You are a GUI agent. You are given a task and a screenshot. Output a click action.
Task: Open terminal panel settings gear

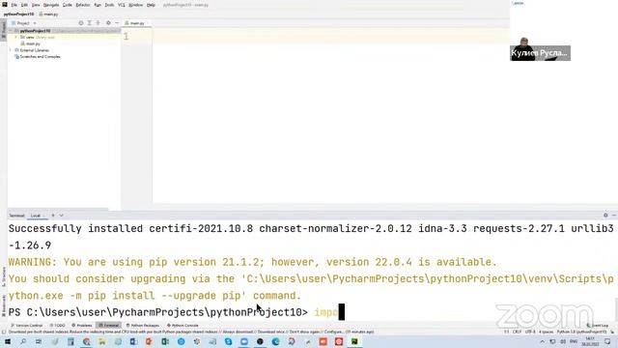click(x=605, y=216)
